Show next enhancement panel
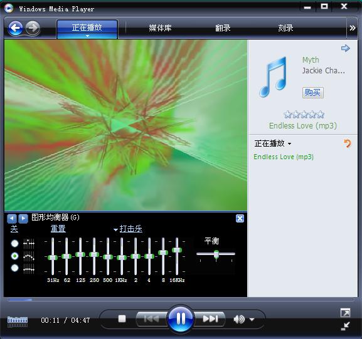362x339 pixels. click(x=23, y=218)
